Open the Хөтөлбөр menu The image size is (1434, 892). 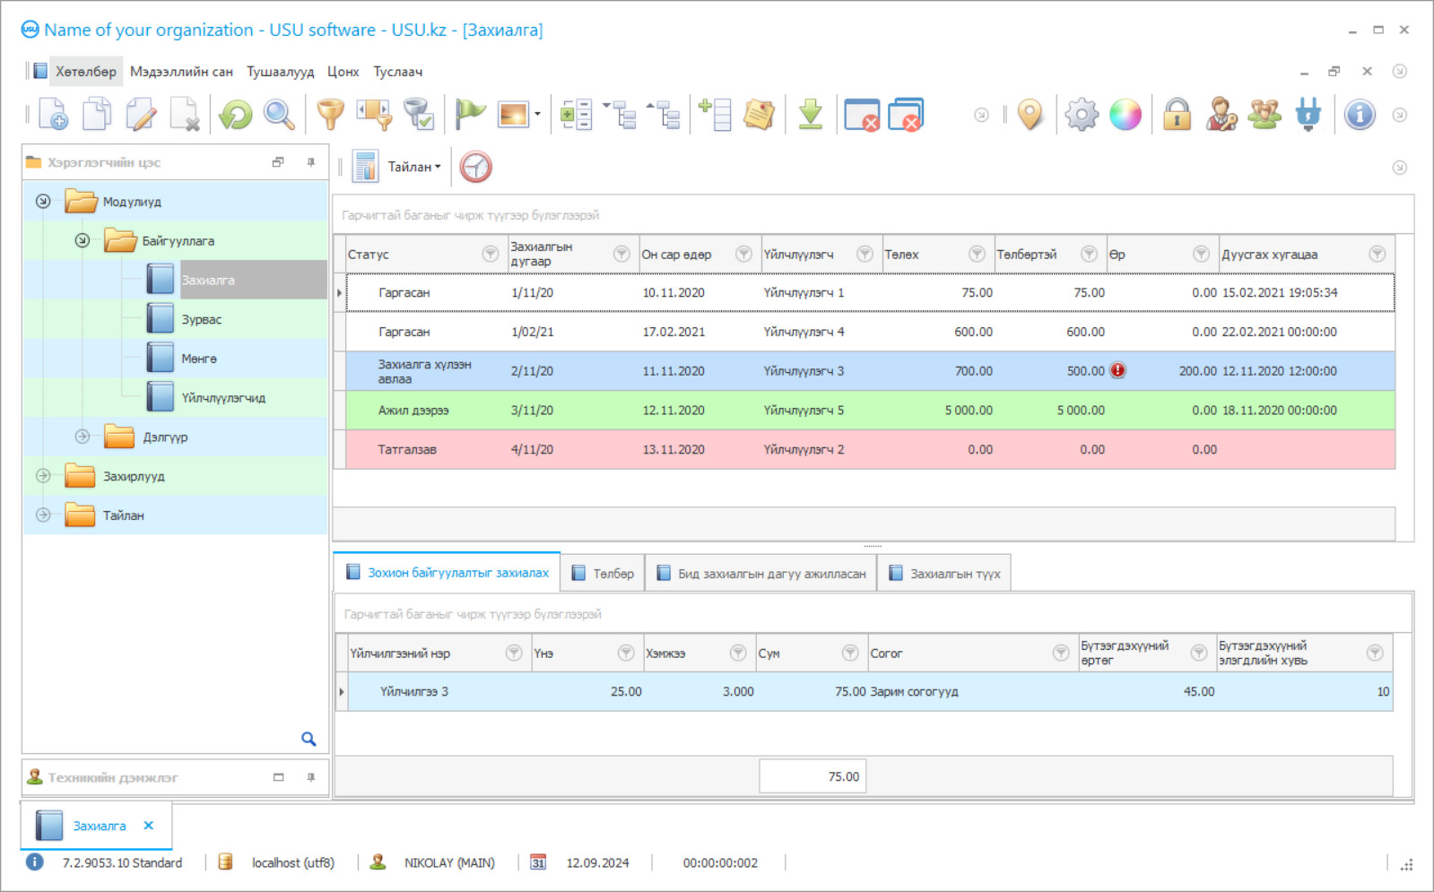85,72
